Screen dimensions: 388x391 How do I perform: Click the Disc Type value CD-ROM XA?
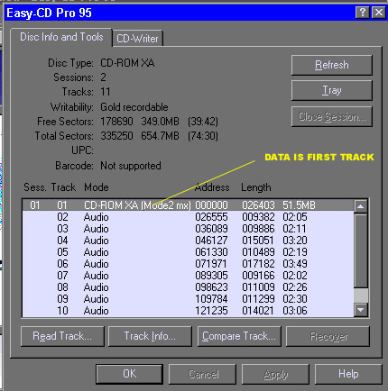click(127, 63)
